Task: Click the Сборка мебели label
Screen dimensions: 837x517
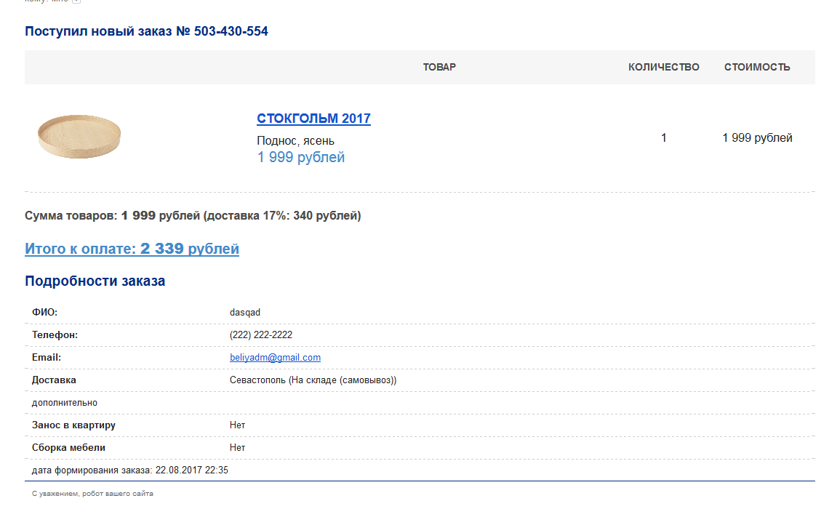Action: coord(68,448)
